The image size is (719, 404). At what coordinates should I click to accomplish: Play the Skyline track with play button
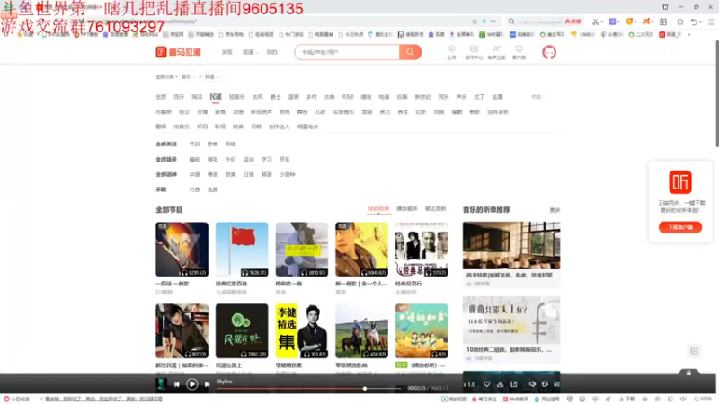tap(191, 384)
